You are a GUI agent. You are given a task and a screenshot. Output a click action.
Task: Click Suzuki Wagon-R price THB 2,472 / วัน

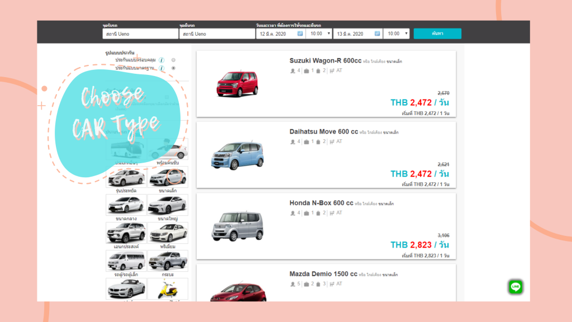tap(420, 103)
